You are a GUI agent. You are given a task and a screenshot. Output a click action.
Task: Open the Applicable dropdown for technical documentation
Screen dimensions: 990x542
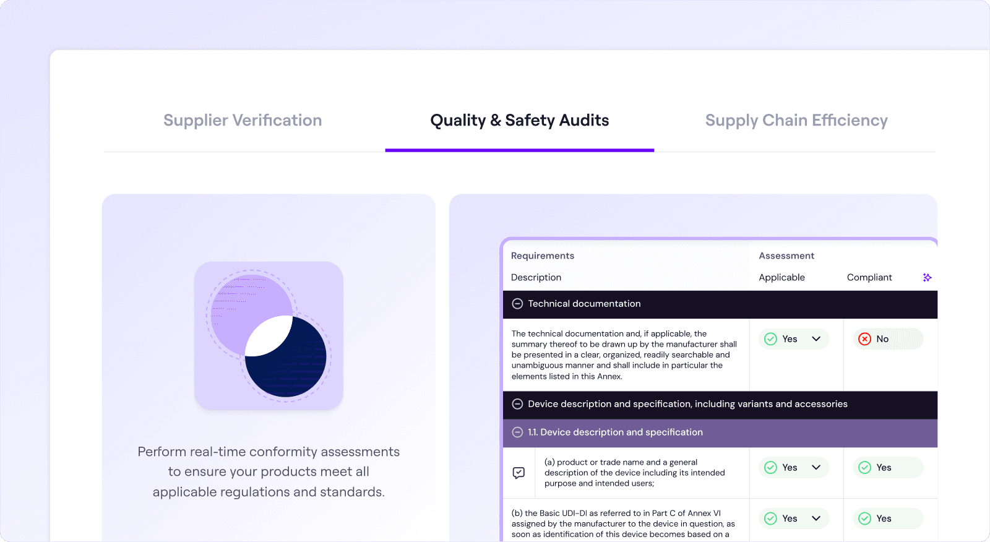816,339
